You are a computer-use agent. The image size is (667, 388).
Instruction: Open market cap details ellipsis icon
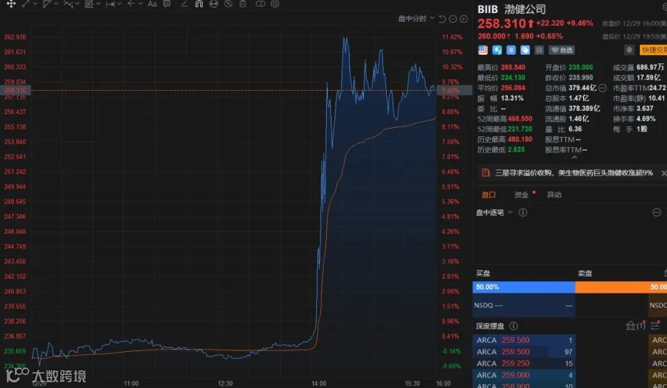point(602,88)
